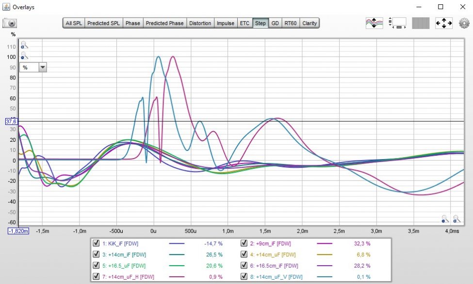Click the KiK_iF blue line swatch
This screenshot has height=284, width=473.
coord(177,243)
